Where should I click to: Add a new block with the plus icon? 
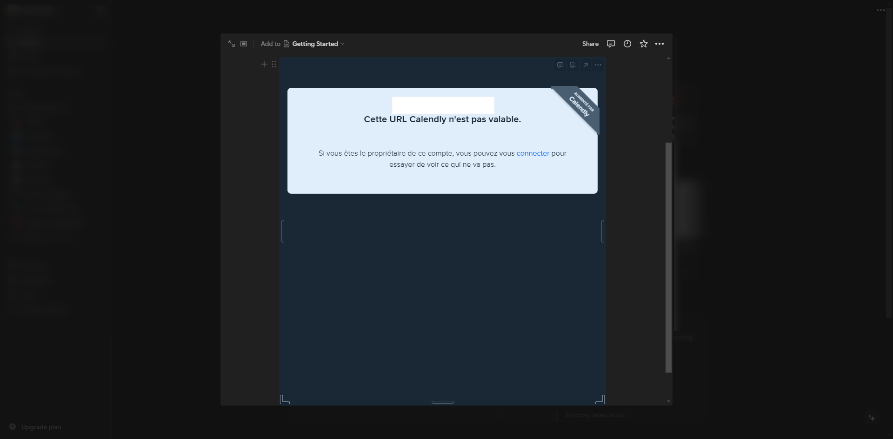pyautogui.click(x=264, y=64)
